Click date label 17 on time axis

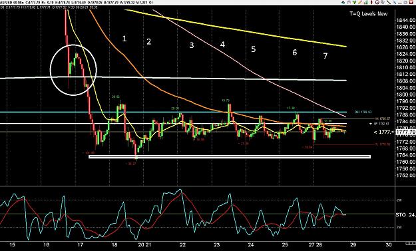click(81, 244)
